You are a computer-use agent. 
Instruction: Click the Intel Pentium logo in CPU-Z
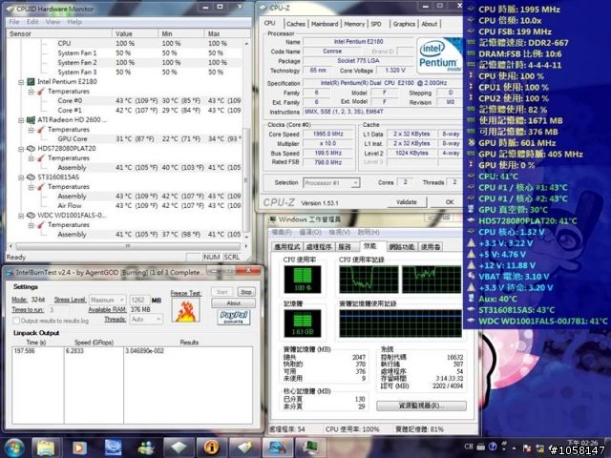click(439, 55)
